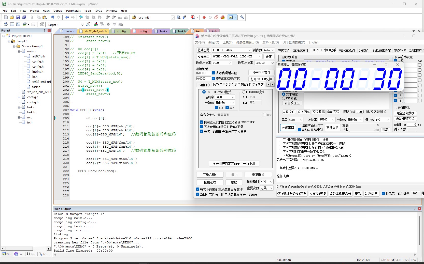Click the 下载/编程 button
This screenshot has height=264, width=424.
[210, 175]
